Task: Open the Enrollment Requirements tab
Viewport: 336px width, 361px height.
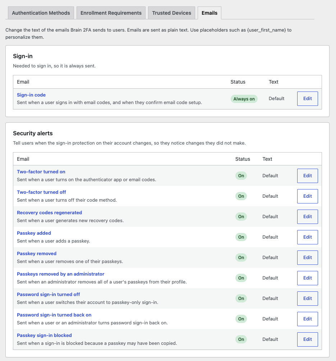Action: click(x=111, y=13)
